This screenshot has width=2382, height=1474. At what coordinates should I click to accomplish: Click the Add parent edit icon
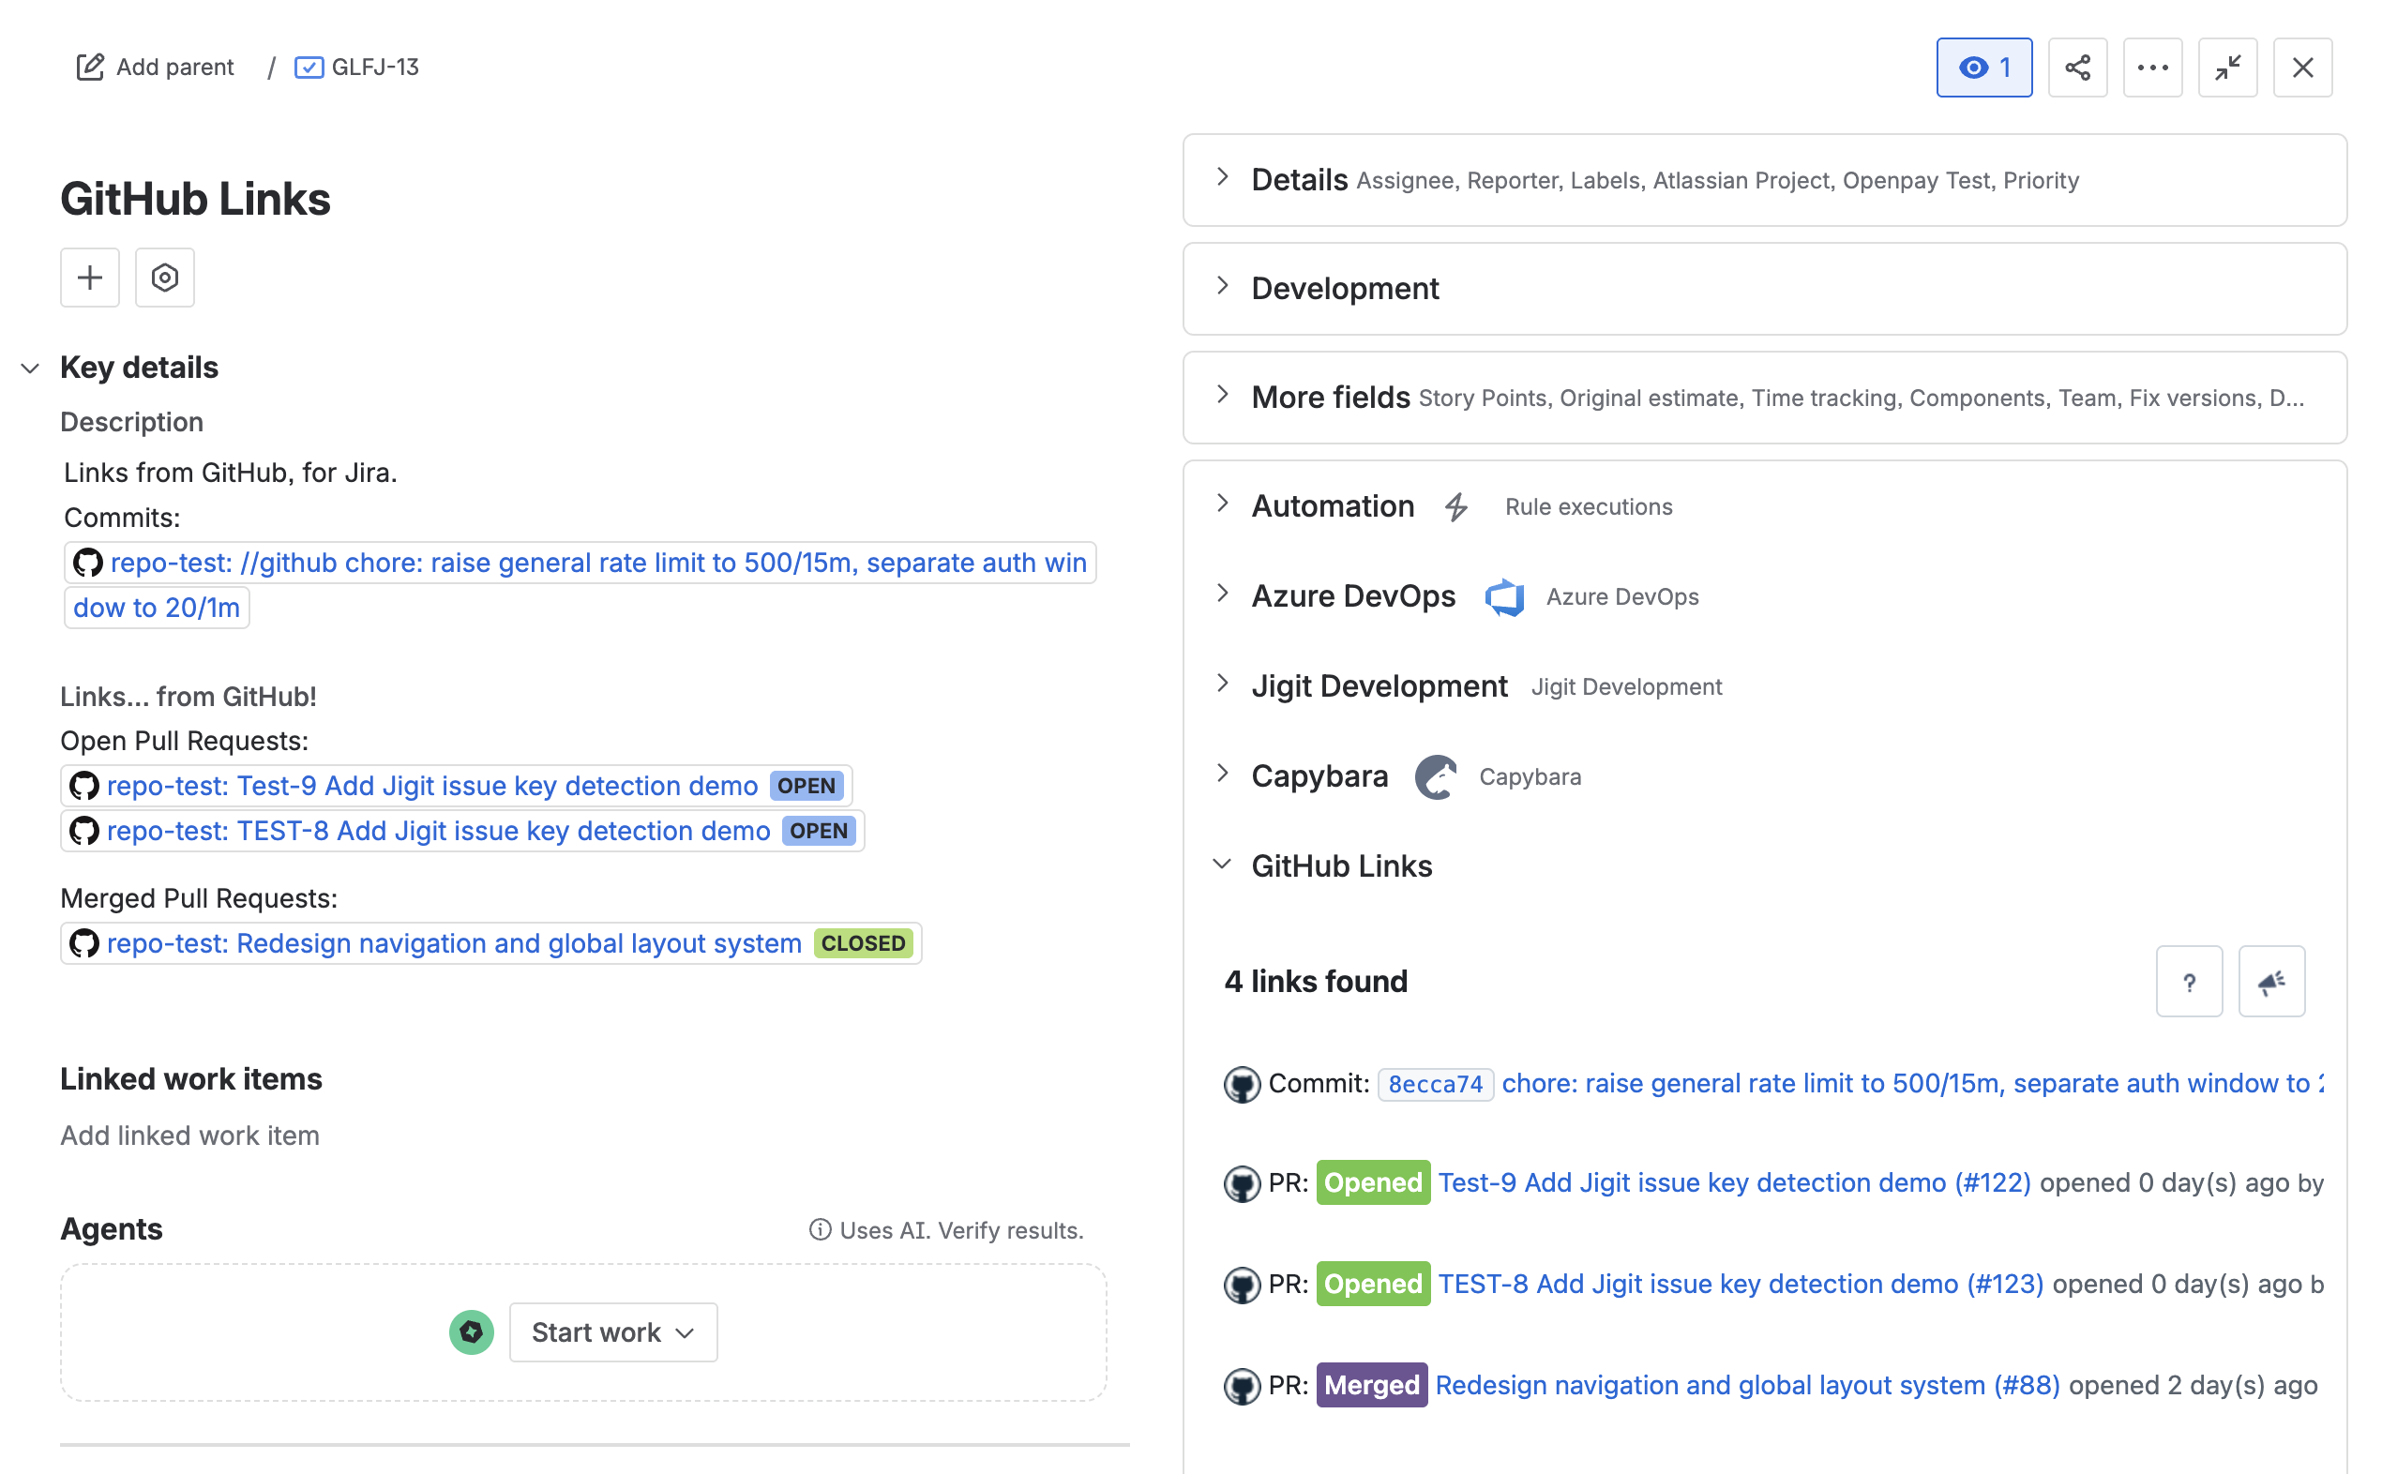(90, 68)
